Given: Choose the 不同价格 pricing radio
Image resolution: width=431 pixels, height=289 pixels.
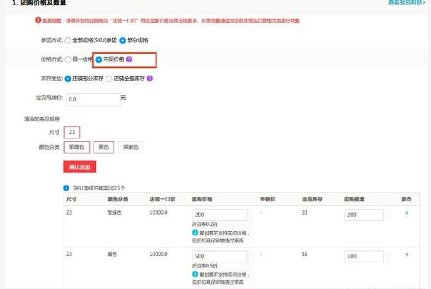Looking at the screenshot, I should click(x=99, y=60).
